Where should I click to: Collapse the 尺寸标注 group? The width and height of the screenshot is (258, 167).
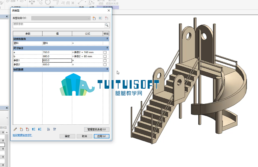point(107,48)
